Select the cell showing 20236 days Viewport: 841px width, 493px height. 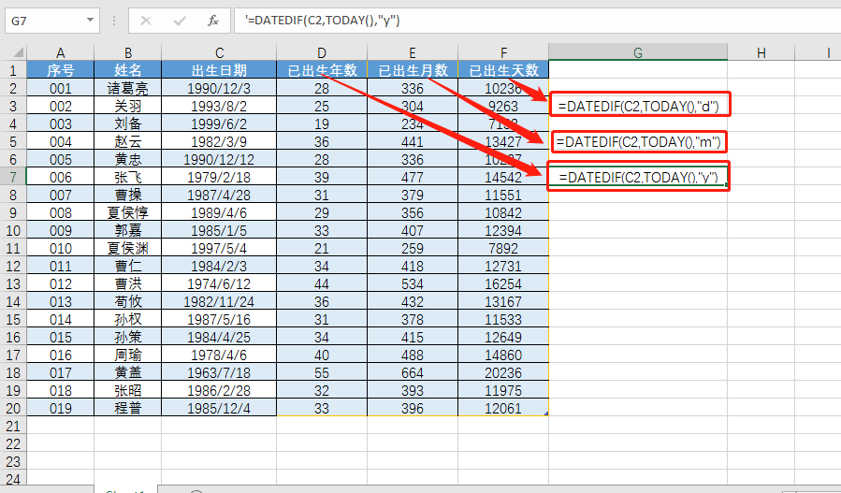point(503,372)
